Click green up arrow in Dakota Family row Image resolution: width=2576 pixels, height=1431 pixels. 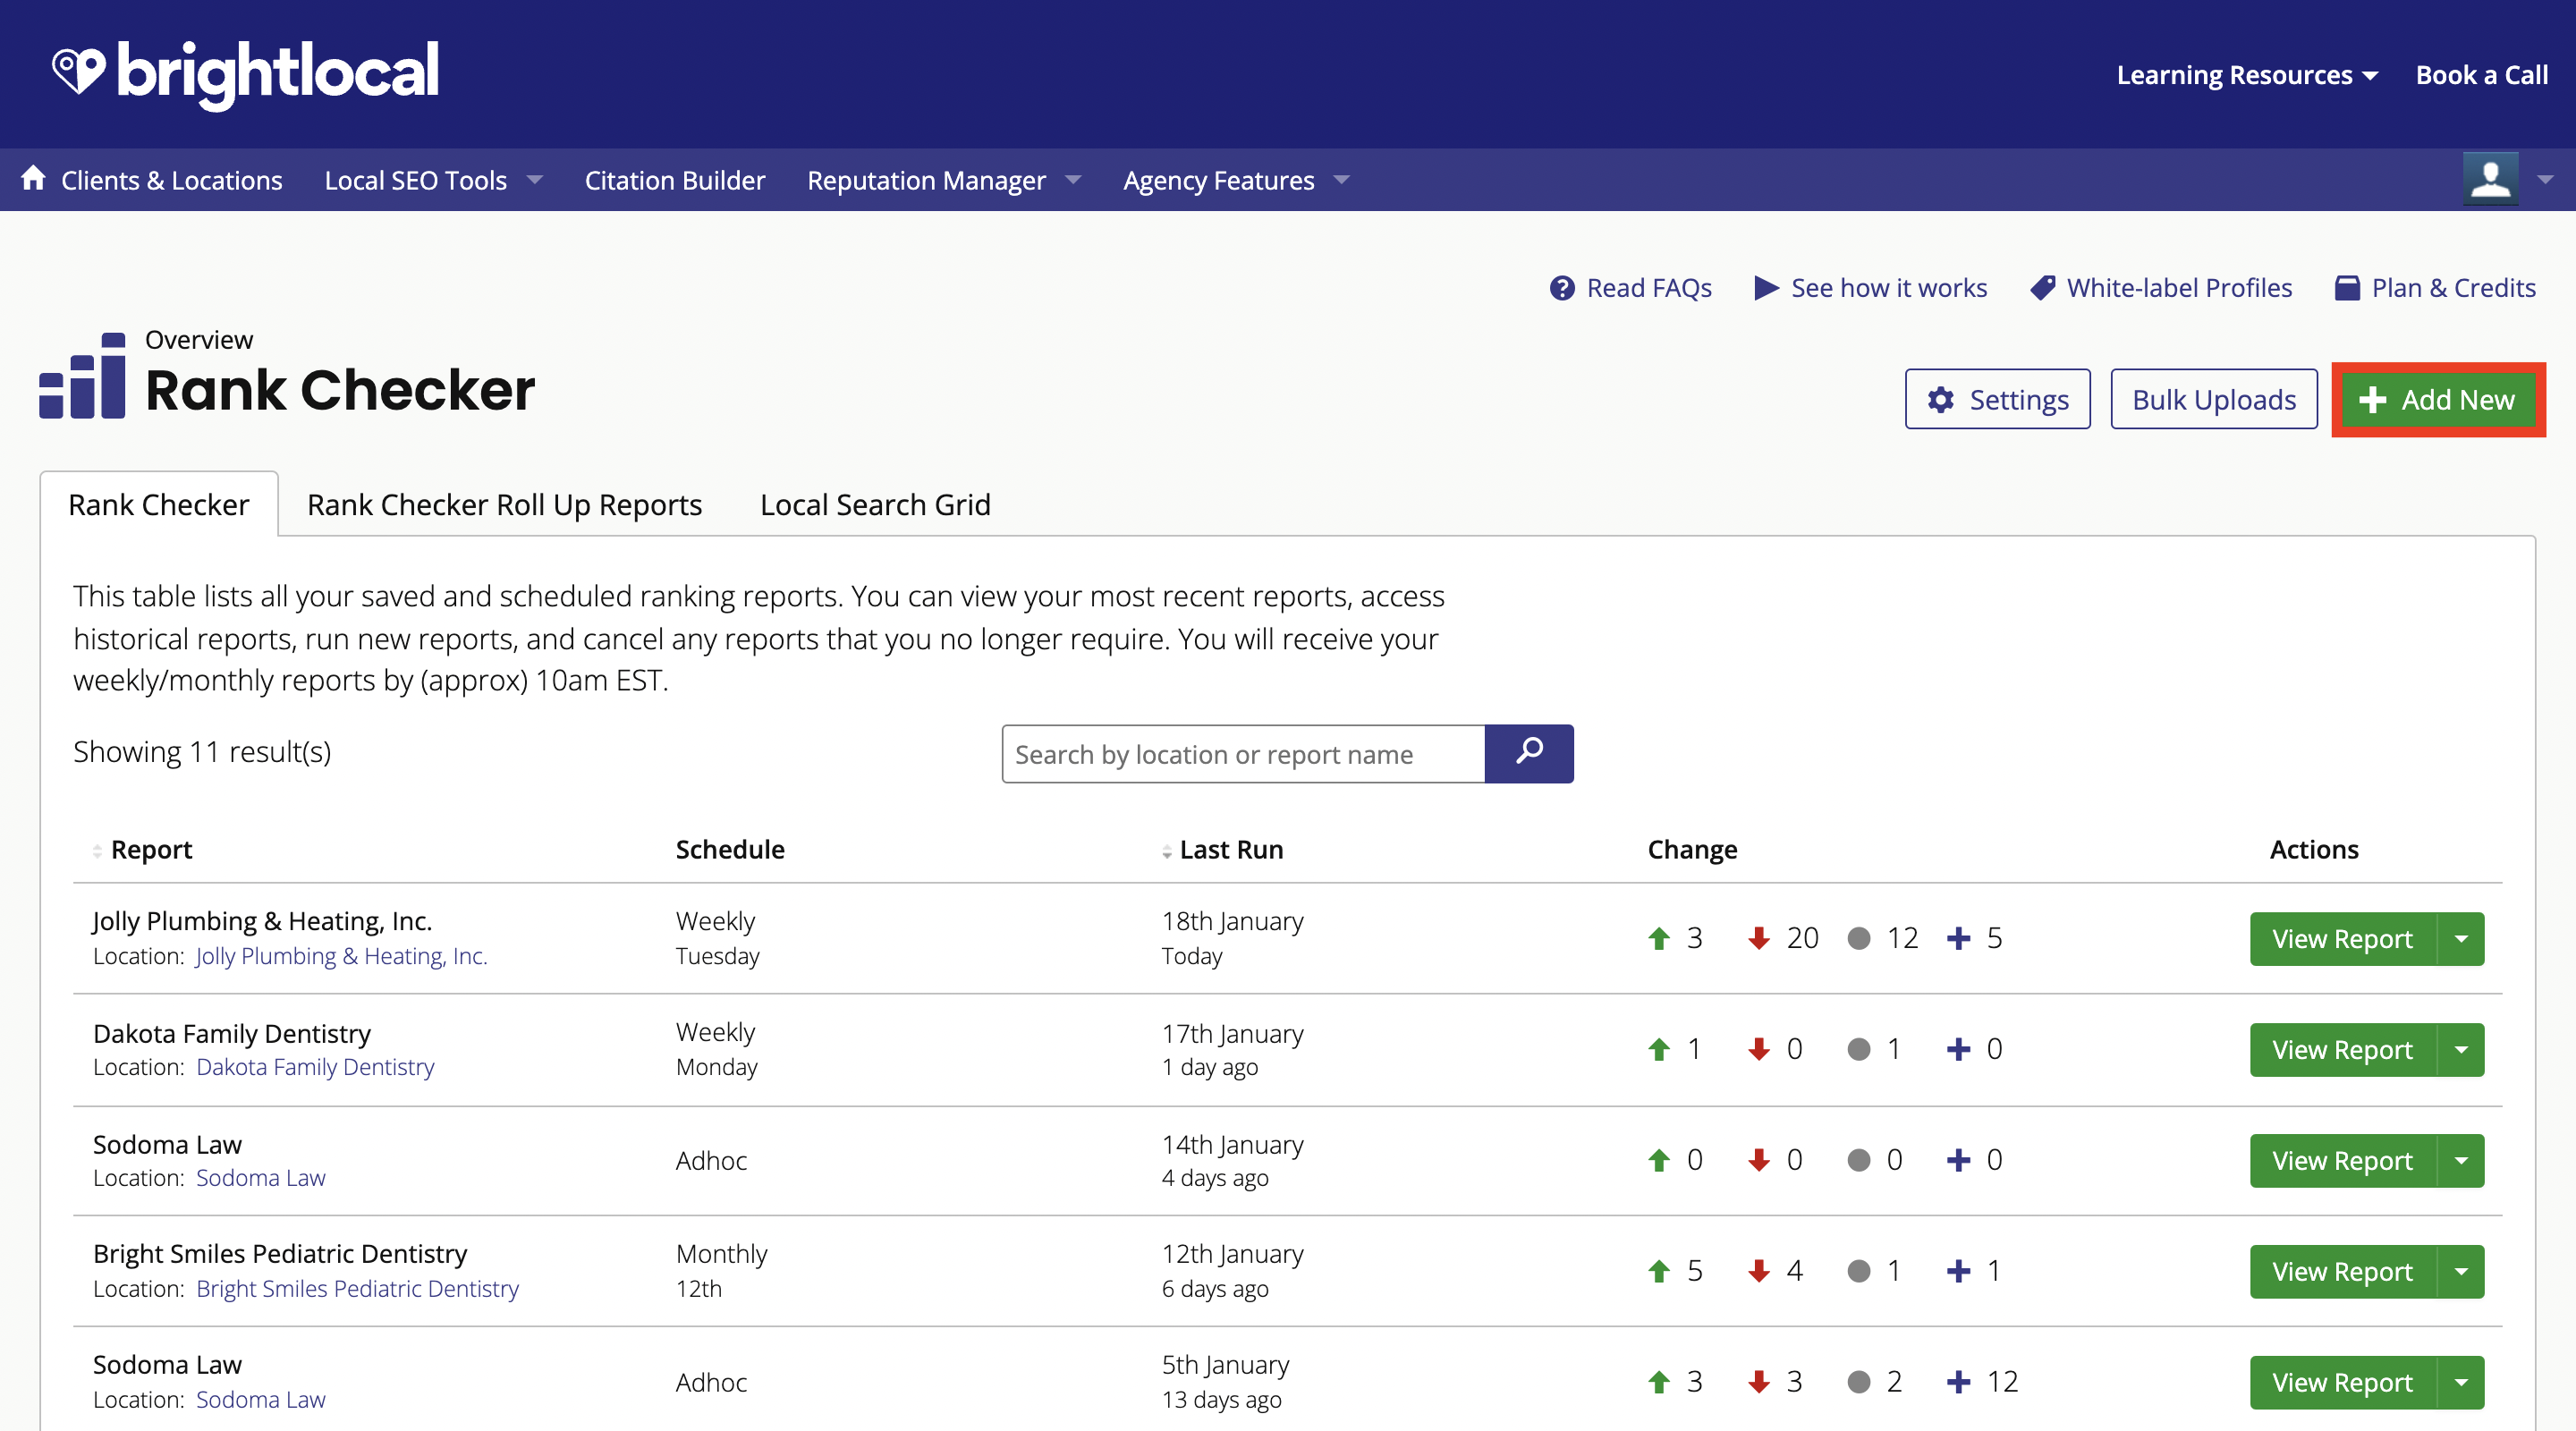[x=1659, y=1049]
